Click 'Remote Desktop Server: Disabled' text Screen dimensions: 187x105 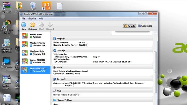[70, 45]
